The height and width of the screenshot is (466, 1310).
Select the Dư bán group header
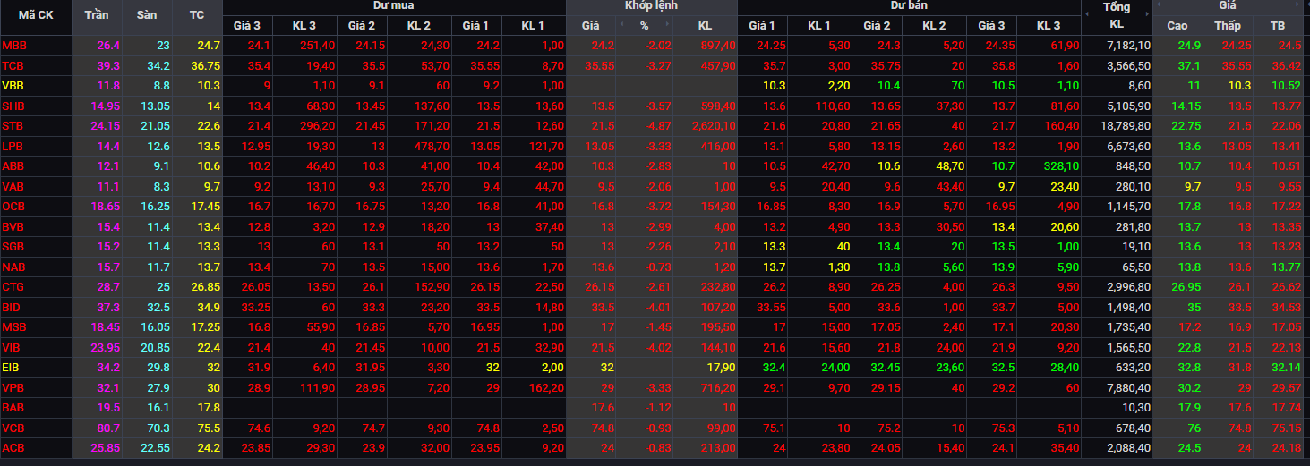point(908,5)
